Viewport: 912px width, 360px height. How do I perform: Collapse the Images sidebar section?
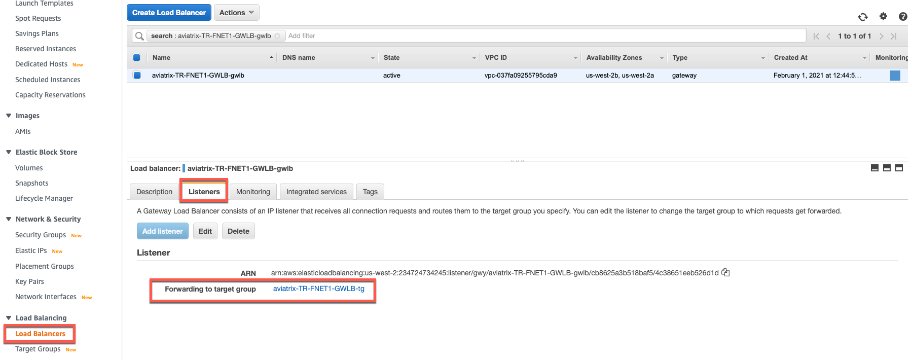pos(9,116)
